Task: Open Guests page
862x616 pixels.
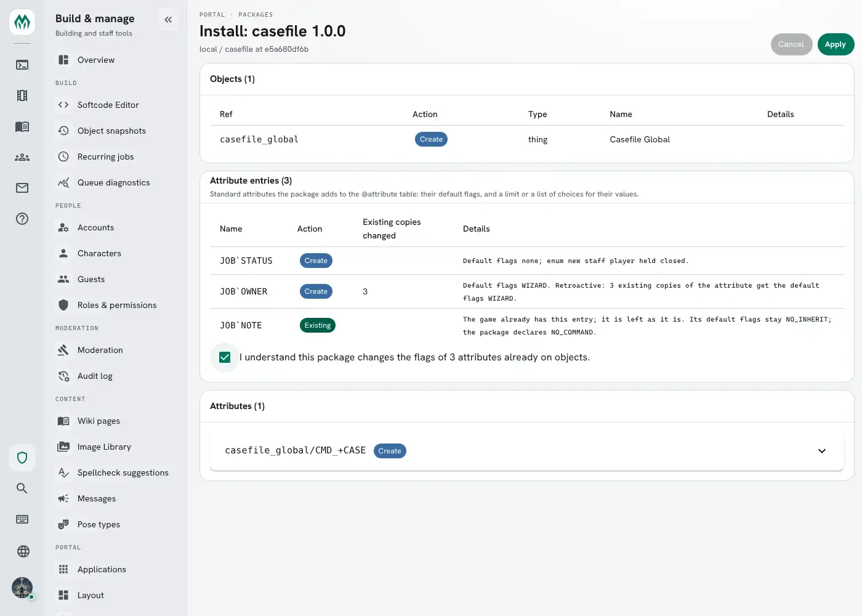Action: [x=116, y=279]
